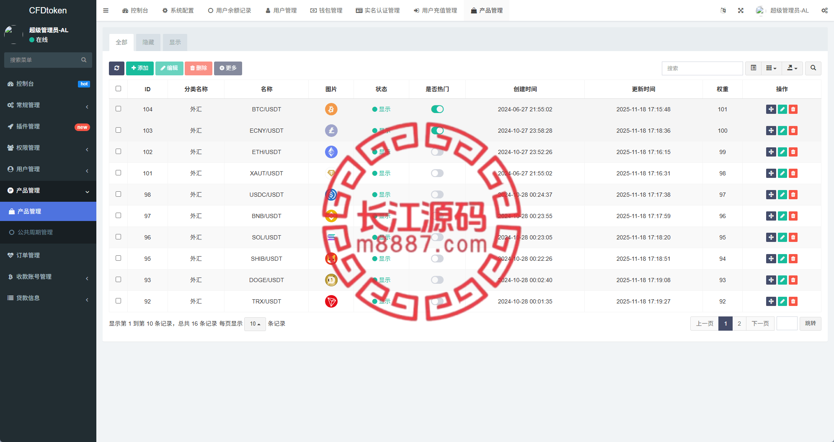Expand the 用户管理 sidebar menu
This screenshot has width=834, height=442.
point(48,169)
